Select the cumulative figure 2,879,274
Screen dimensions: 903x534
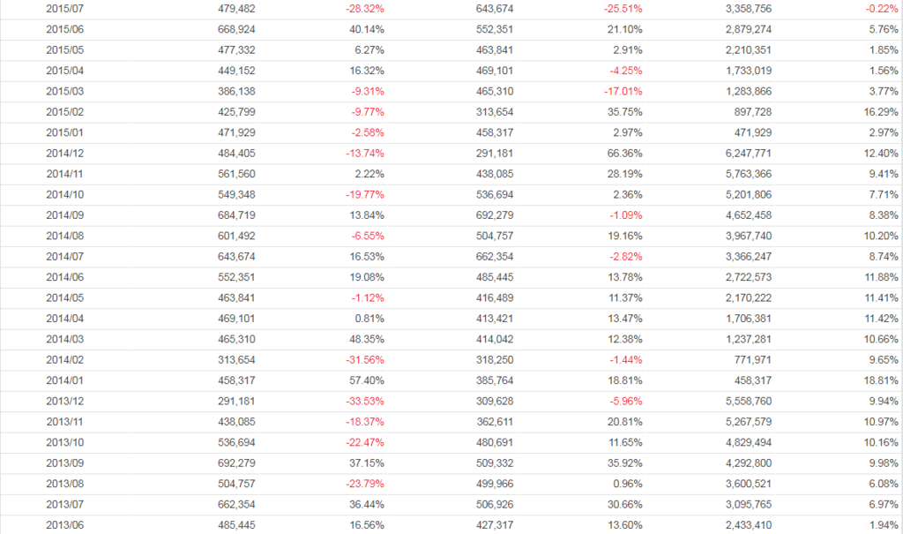pos(749,29)
